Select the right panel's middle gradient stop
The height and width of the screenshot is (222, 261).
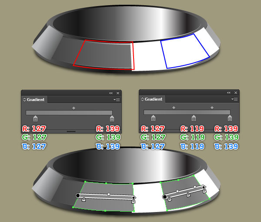click(x=194, y=118)
